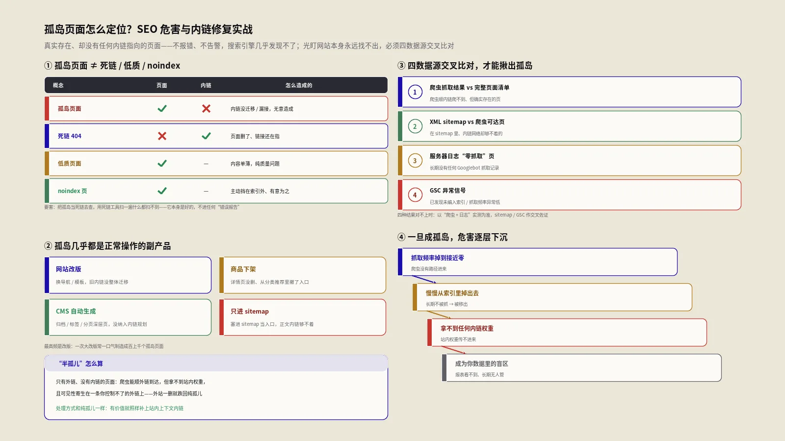This screenshot has width=785, height=441.
Task: Click the title 服务器日志“零抓取”页
Action: [x=462, y=156]
